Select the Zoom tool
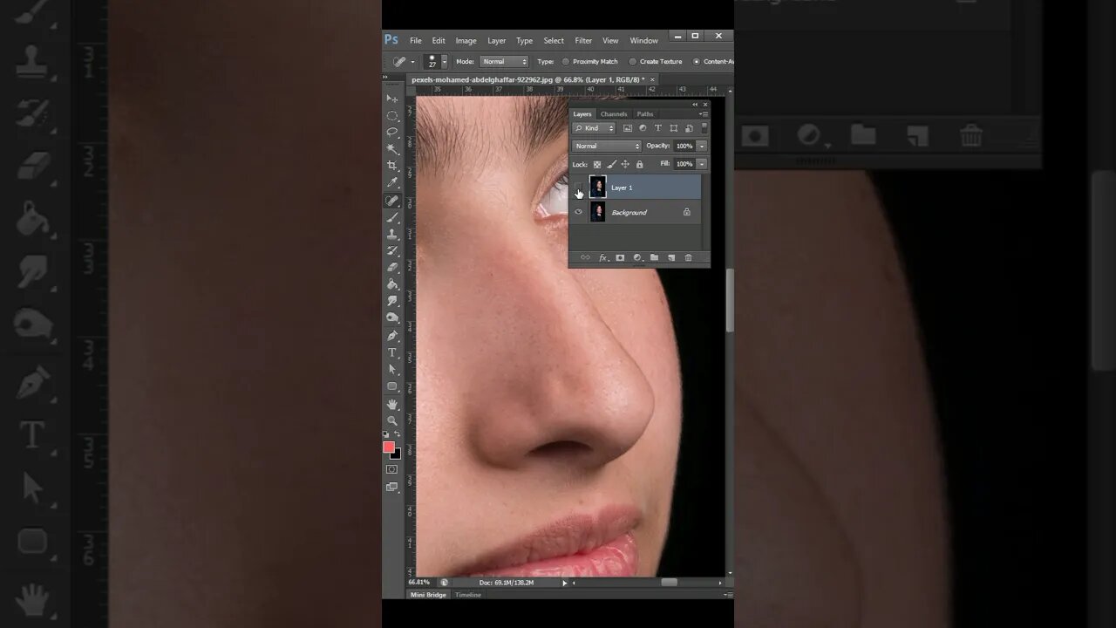Screen dimensions: 1116x628 (x=392, y=420)
